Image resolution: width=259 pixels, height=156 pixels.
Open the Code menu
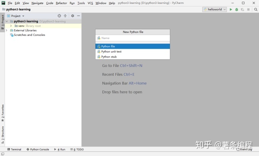click(50, 3)
